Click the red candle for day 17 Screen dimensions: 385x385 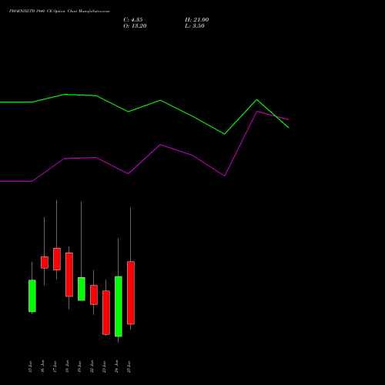pos(57,259)
